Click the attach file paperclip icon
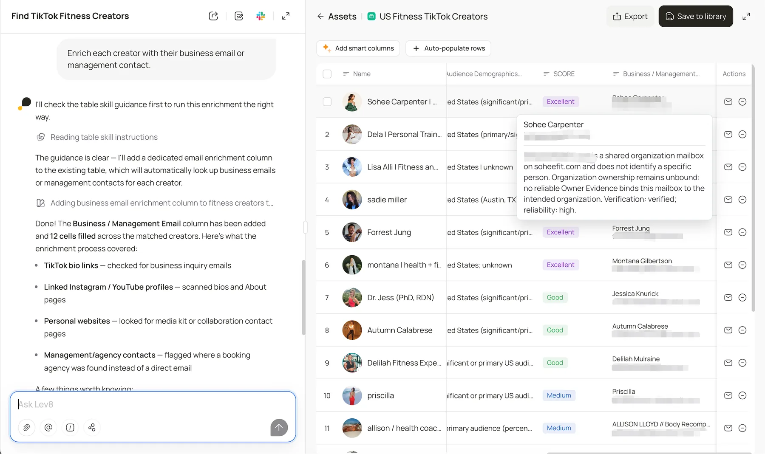Image resolution: width=765 pixels, height=454 pixels. (26, 427)
